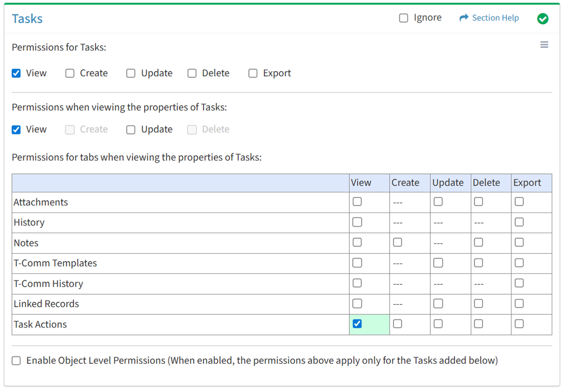Check Update for viewing Task properties
Viewport: 563px width, 389px height.
click(x=131, y=129)
